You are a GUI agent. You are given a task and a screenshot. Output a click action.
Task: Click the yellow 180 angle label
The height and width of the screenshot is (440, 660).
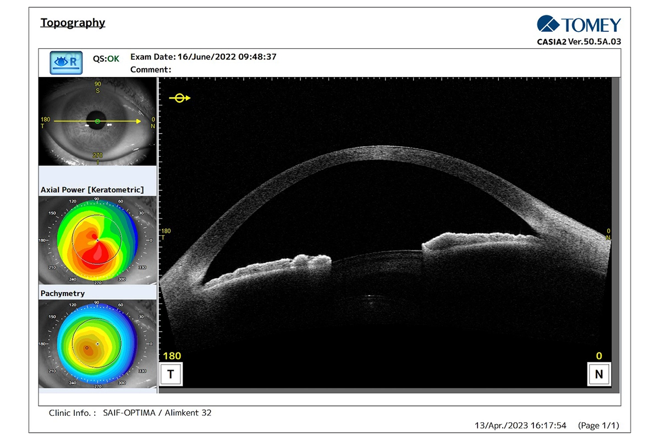(x=172, y=356)
